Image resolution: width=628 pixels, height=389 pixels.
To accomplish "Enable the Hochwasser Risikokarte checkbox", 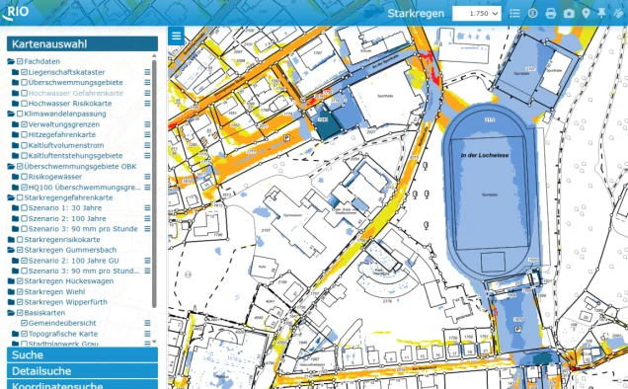I will coord(24,104).
